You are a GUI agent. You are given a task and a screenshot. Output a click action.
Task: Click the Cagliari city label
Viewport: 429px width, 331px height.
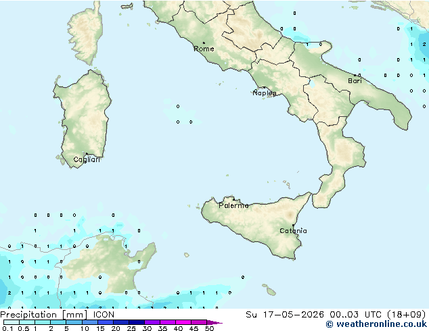[x=87, y=160]
